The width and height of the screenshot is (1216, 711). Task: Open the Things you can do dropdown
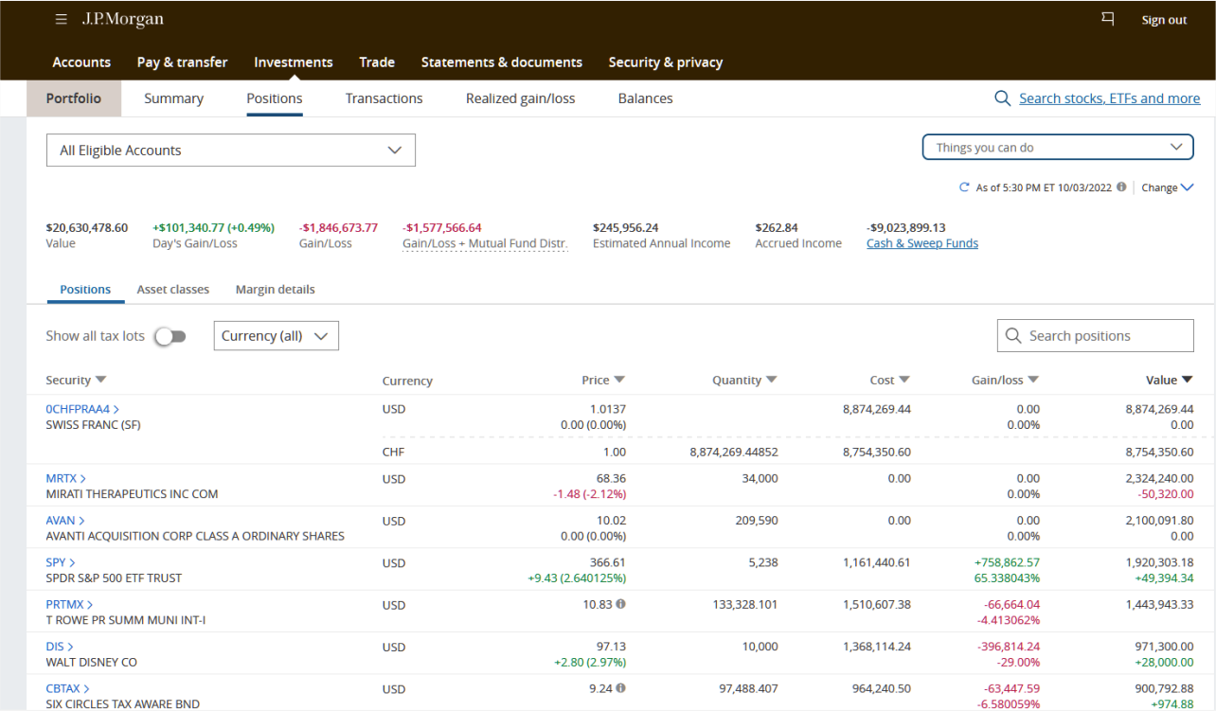[x=1058, y=148]
